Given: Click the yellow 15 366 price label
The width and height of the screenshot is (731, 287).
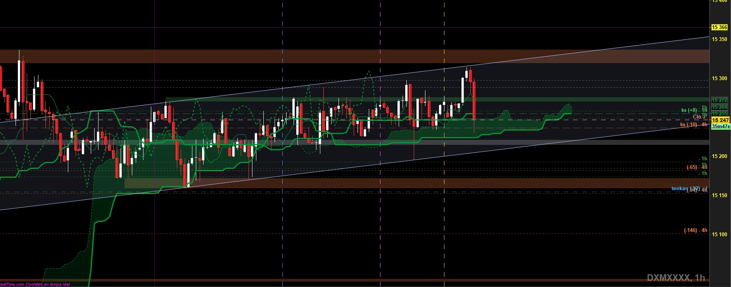Looking at the screenshot, I should pyautogui.click(x=719, y=27).
